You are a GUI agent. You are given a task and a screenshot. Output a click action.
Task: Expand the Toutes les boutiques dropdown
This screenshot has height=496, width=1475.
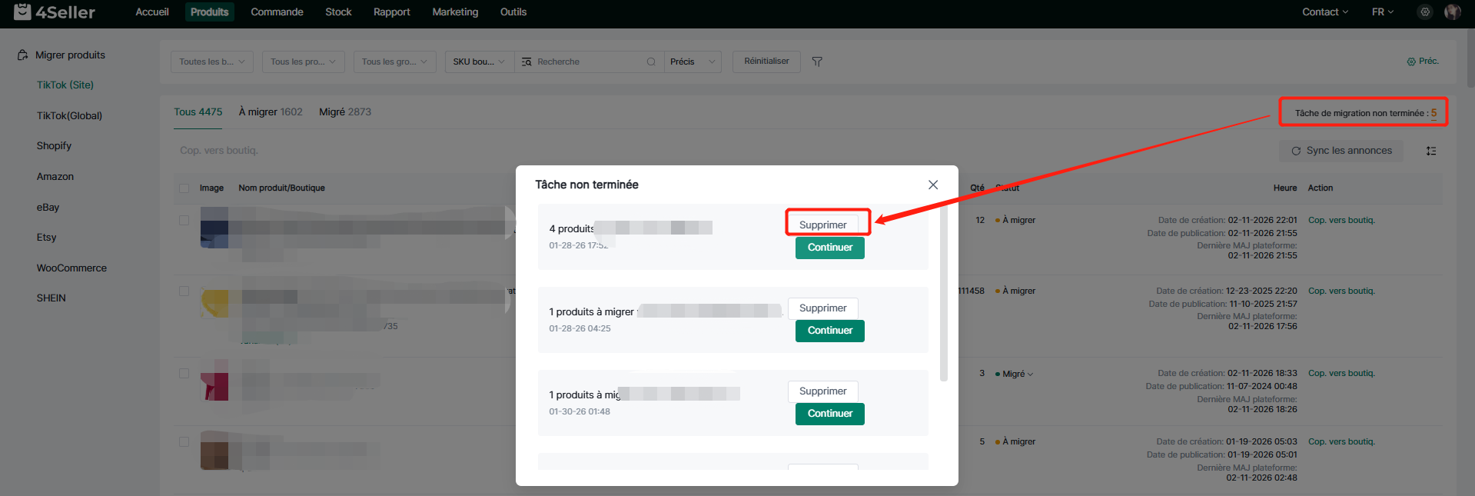[211, 62]
